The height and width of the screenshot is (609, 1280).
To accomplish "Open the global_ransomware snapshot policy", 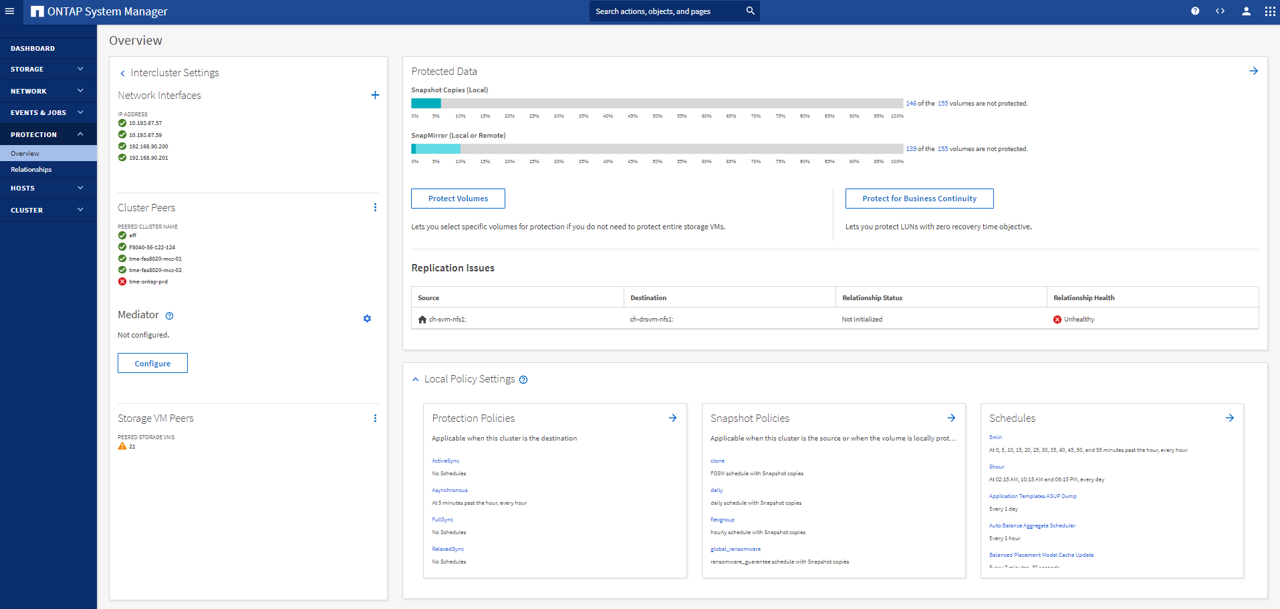I will pos(735,549).
